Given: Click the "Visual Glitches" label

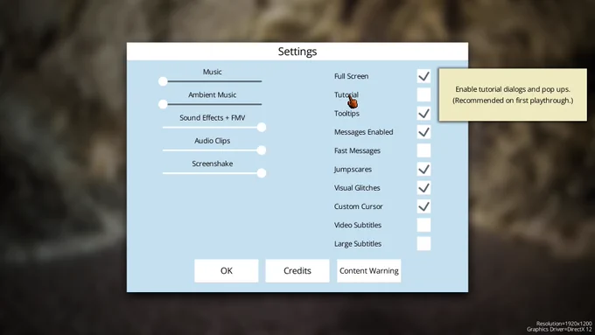Looking at the screenshot, I should 357,188.
